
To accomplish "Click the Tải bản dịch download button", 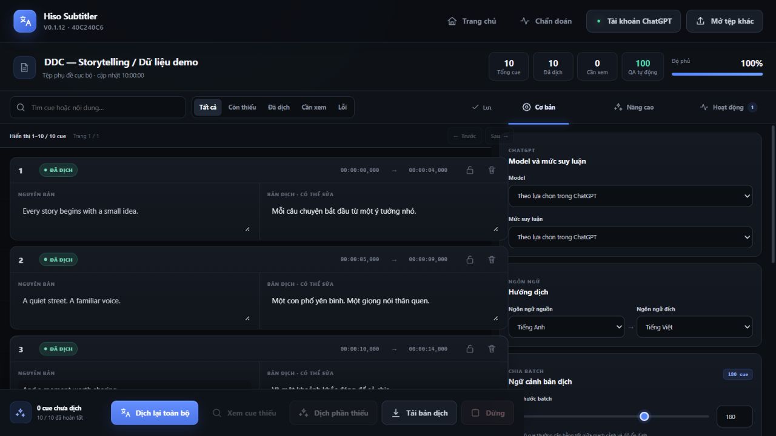I will (420, 413).
